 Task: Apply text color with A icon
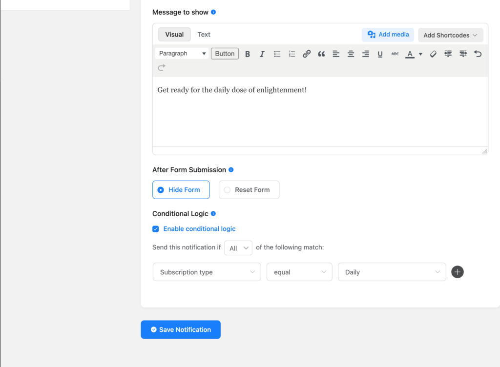coord(410,54)
